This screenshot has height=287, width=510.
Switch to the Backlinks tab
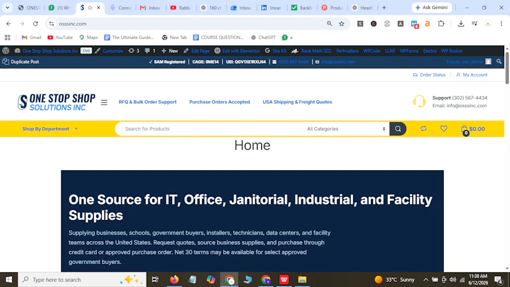click(x=302, y=8)
